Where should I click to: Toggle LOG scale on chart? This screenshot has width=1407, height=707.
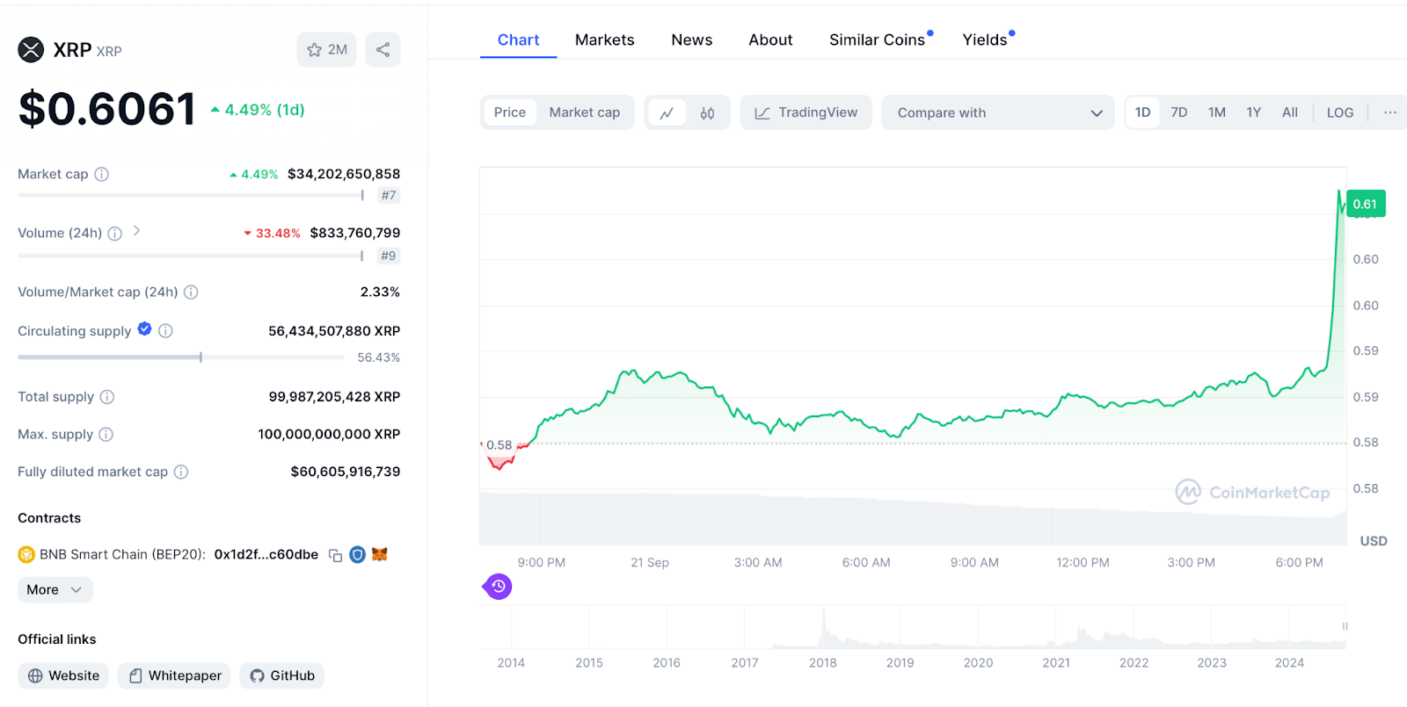coord(1340,112)
